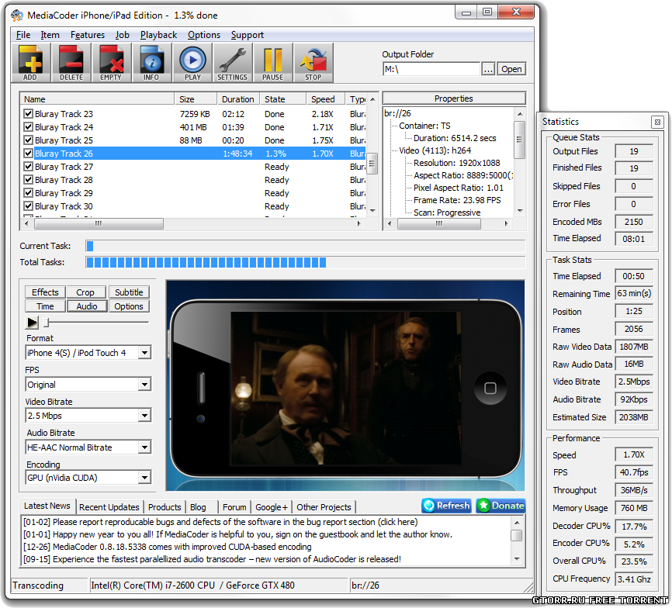Uncheck Bluray Track 23
Screen dimensions: 672x608
(28, 114)
